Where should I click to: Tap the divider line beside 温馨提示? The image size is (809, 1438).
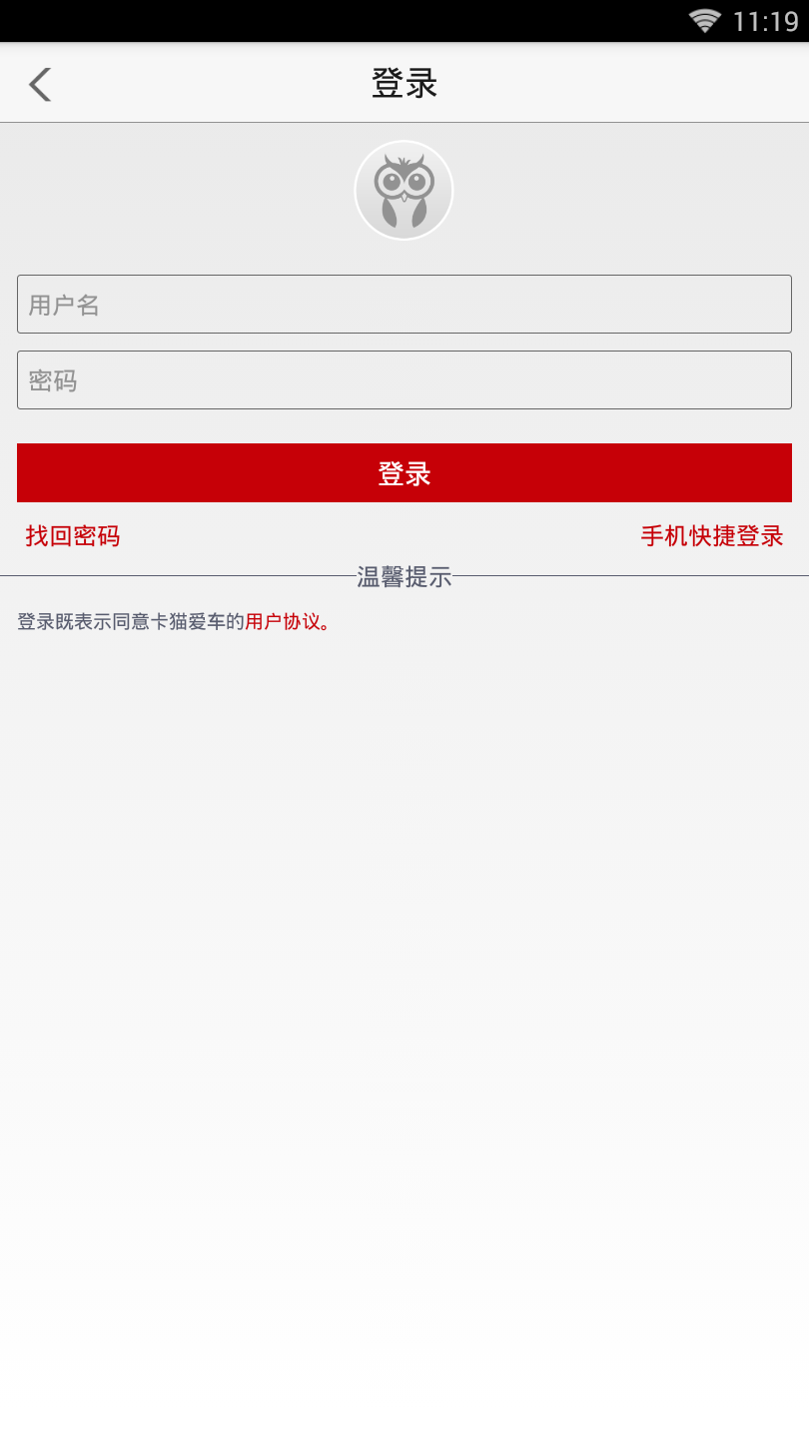178,575
